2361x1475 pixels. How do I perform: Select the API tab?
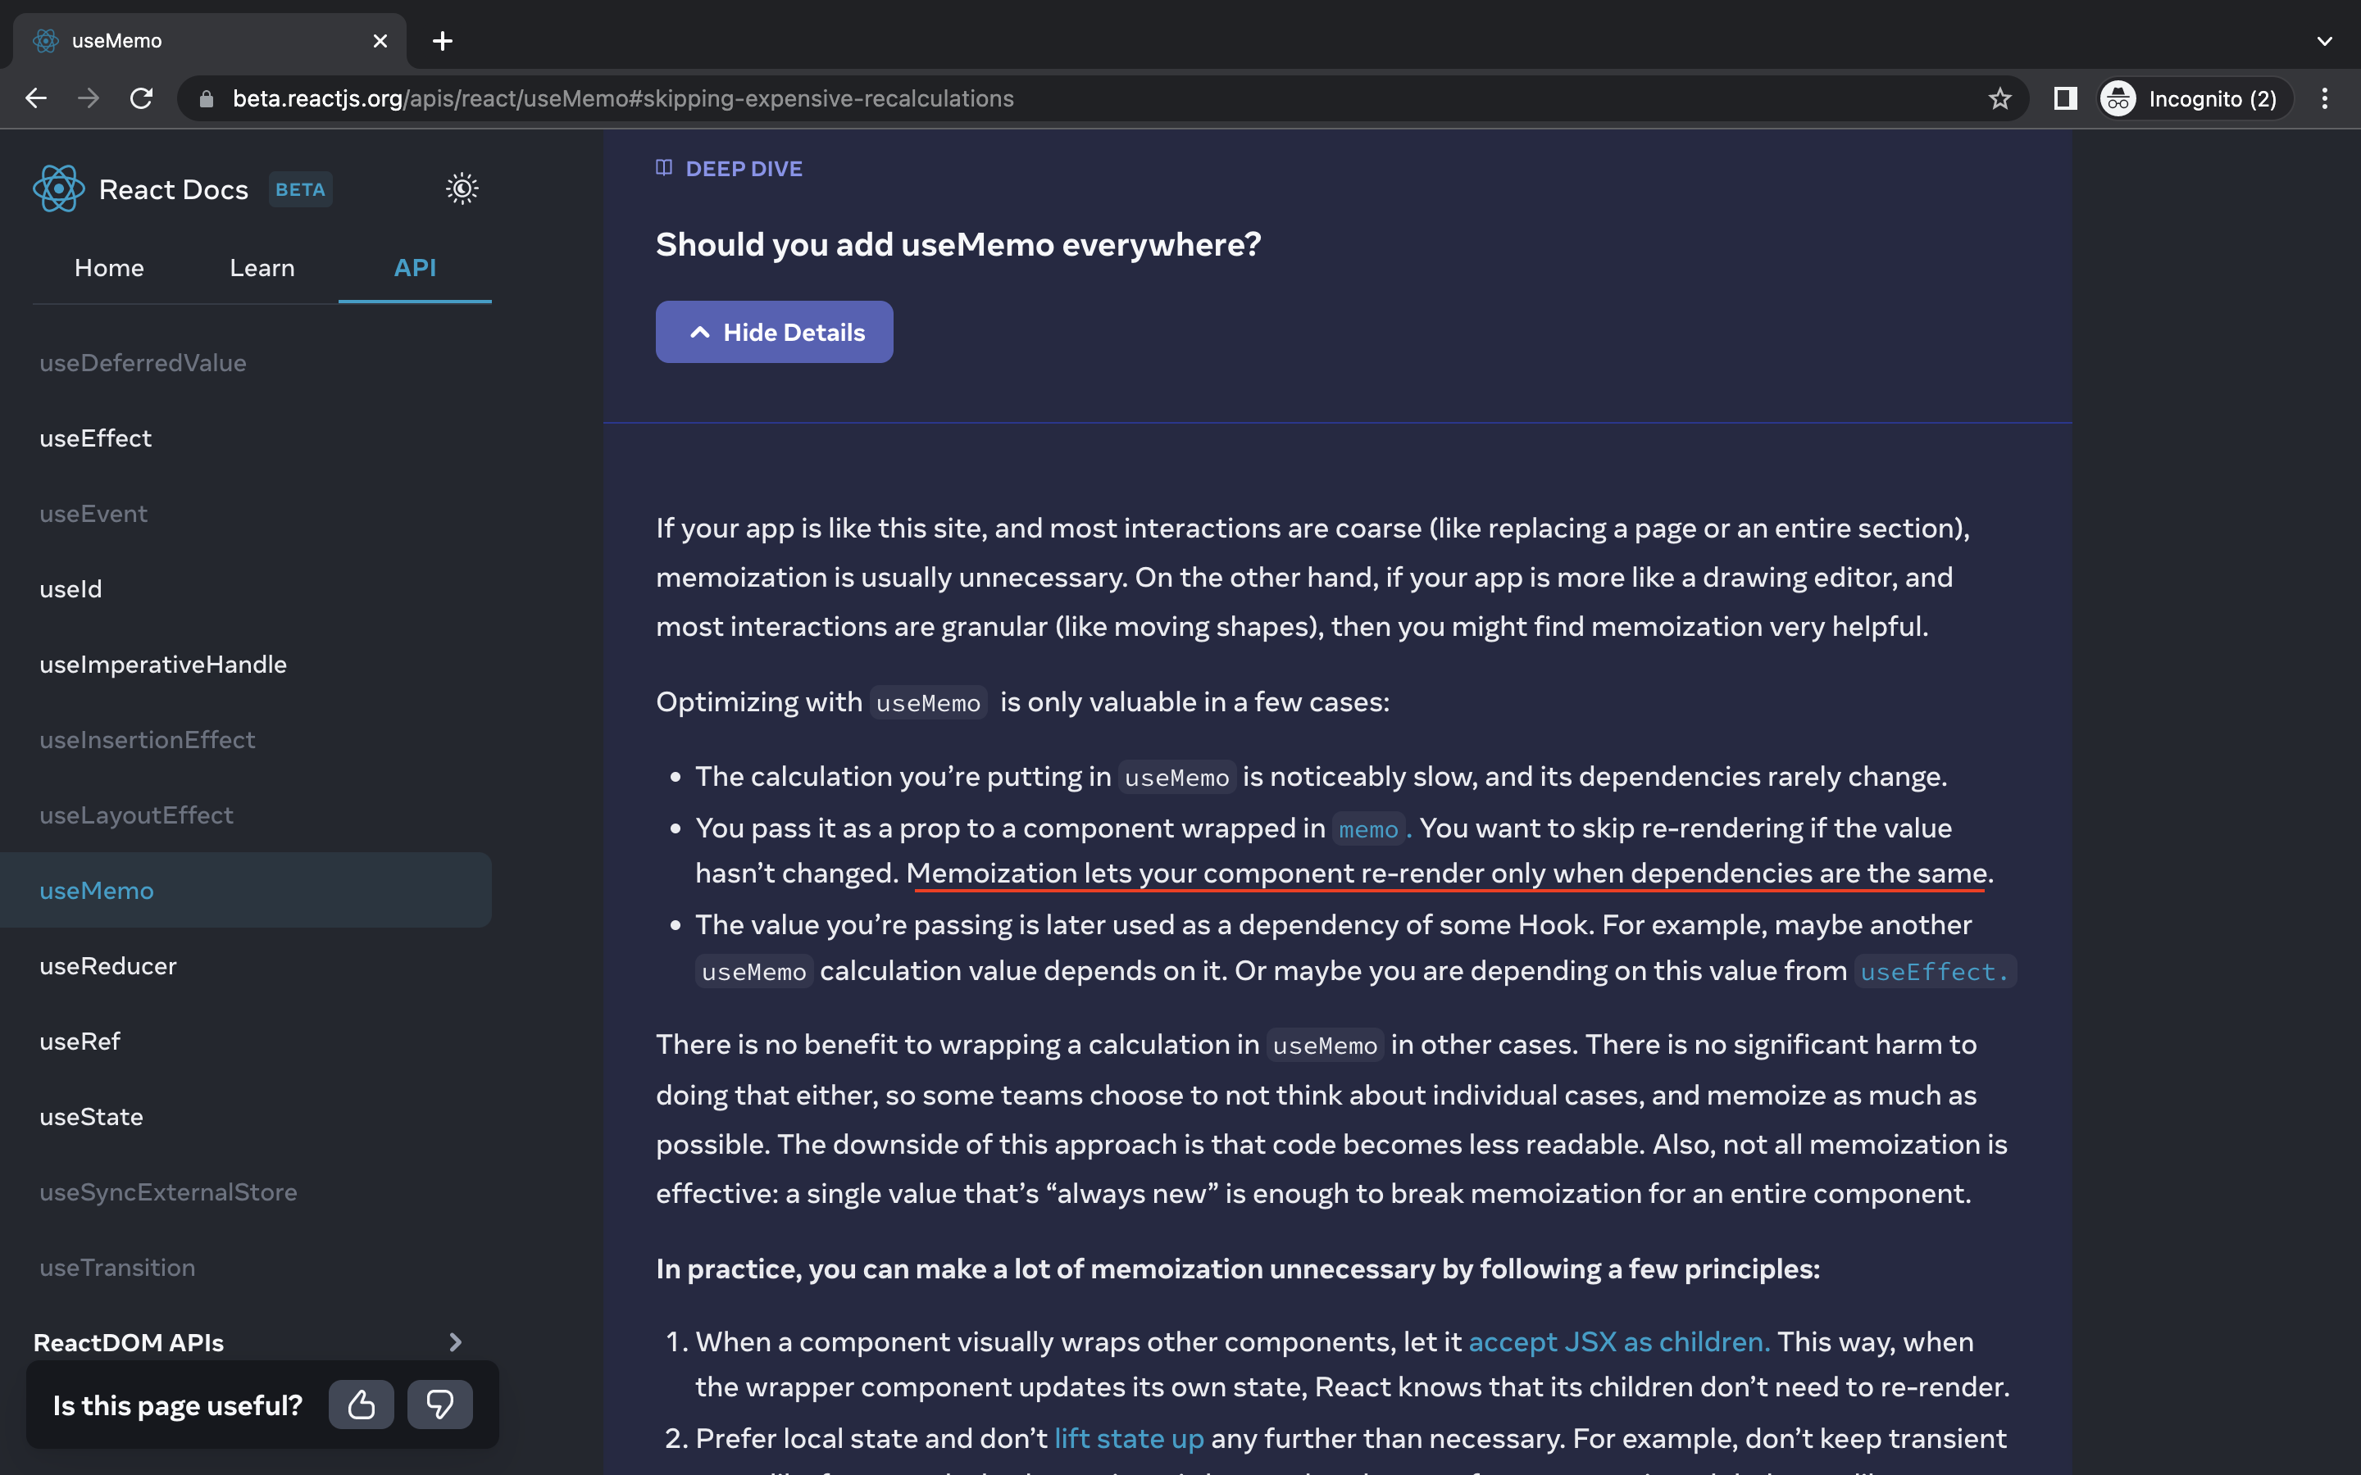tap(415, 268)
